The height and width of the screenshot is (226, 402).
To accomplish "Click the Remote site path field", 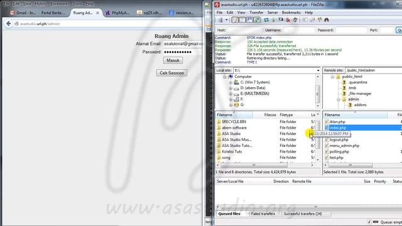I will point(374,70).
